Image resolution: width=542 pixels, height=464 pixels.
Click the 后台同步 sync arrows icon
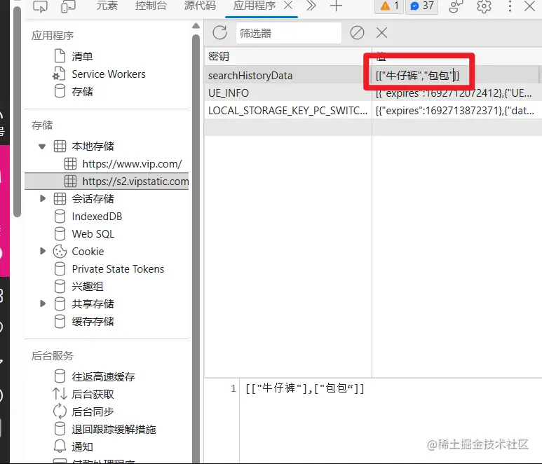pos(60,411)
